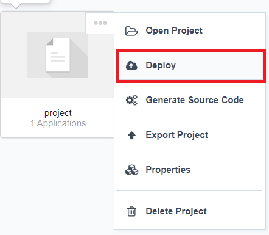This screenshot has height=235, width=269.
Task: Click the gray project thumbnail image
Action: point(58,55)
